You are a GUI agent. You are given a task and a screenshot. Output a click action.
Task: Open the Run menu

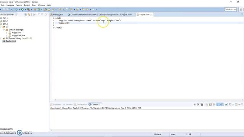point(34,5)
